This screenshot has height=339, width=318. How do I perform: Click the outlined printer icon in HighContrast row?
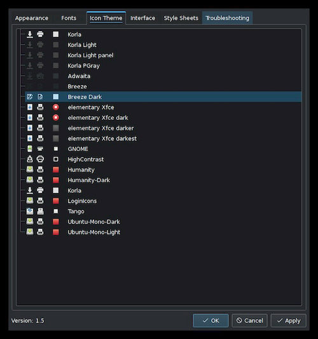[x=40, y=159]
